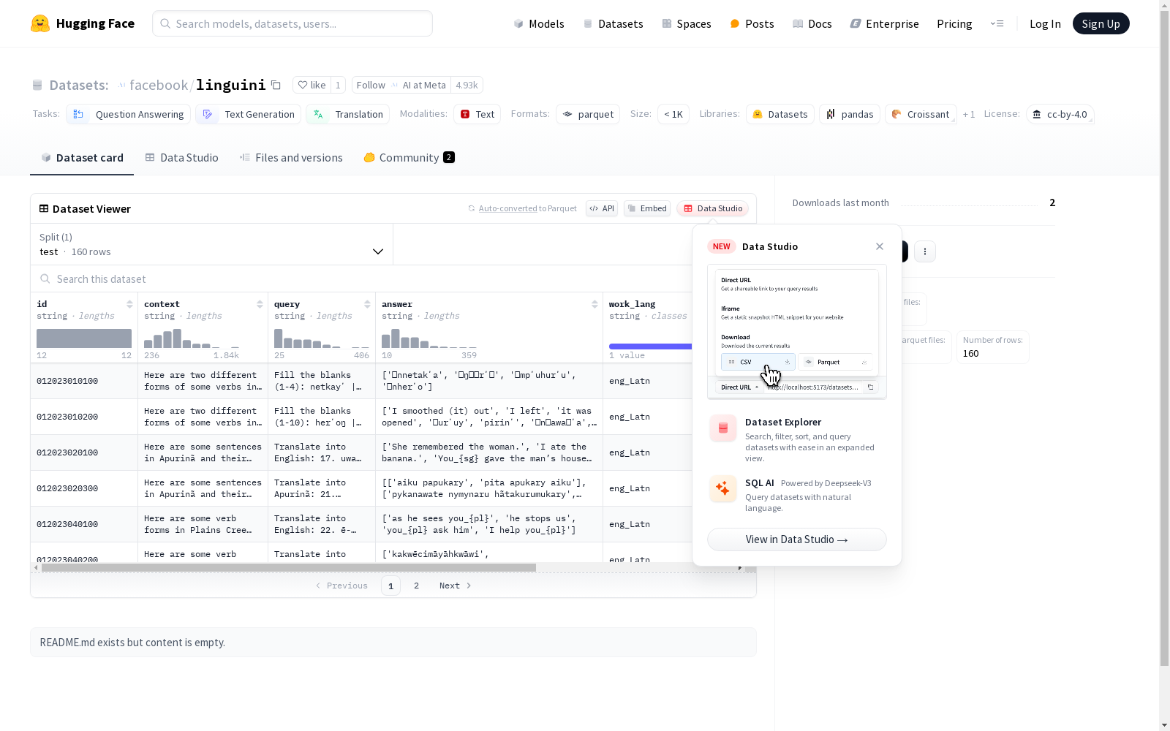Click the API button in Dataset Viewer
1170x731 pixels.
pyautogui.click(x=602, y=208)
